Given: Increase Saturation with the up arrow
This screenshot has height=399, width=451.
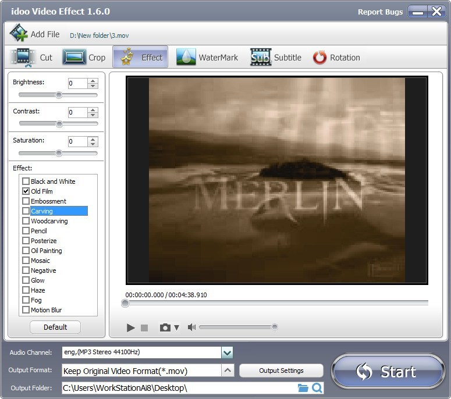Looking at the screenshot, I should click(x=93, y=139).
